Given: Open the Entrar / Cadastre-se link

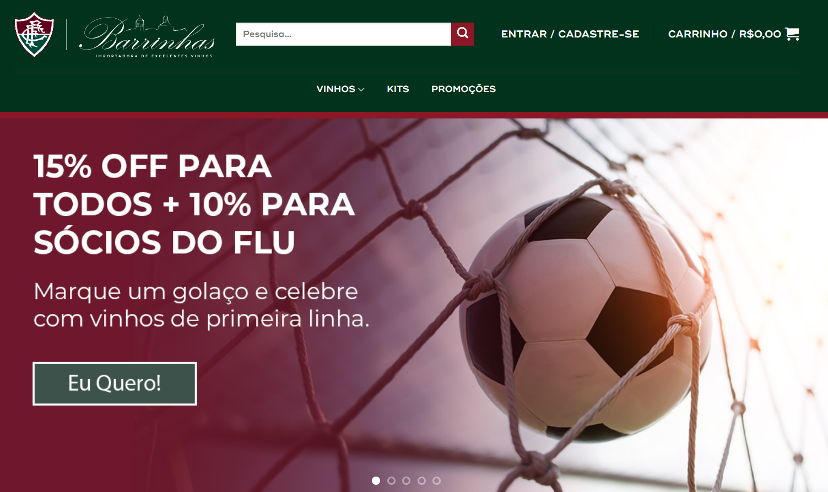Looking at the screenshot, I should click(570, 34).
